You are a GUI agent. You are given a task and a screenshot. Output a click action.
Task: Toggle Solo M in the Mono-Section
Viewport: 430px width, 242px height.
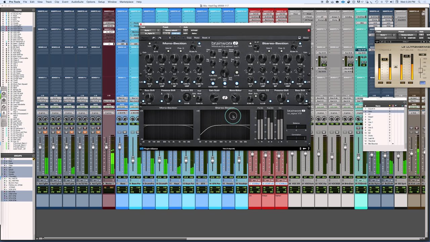[x=168, y=51]
